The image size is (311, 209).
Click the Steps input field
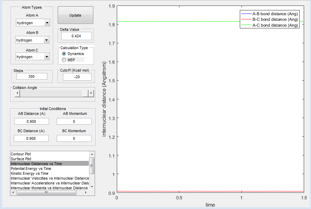[31, 76]
